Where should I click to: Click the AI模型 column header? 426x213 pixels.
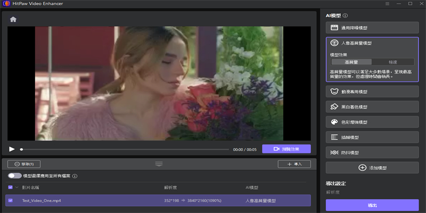(x=251, y=187)
